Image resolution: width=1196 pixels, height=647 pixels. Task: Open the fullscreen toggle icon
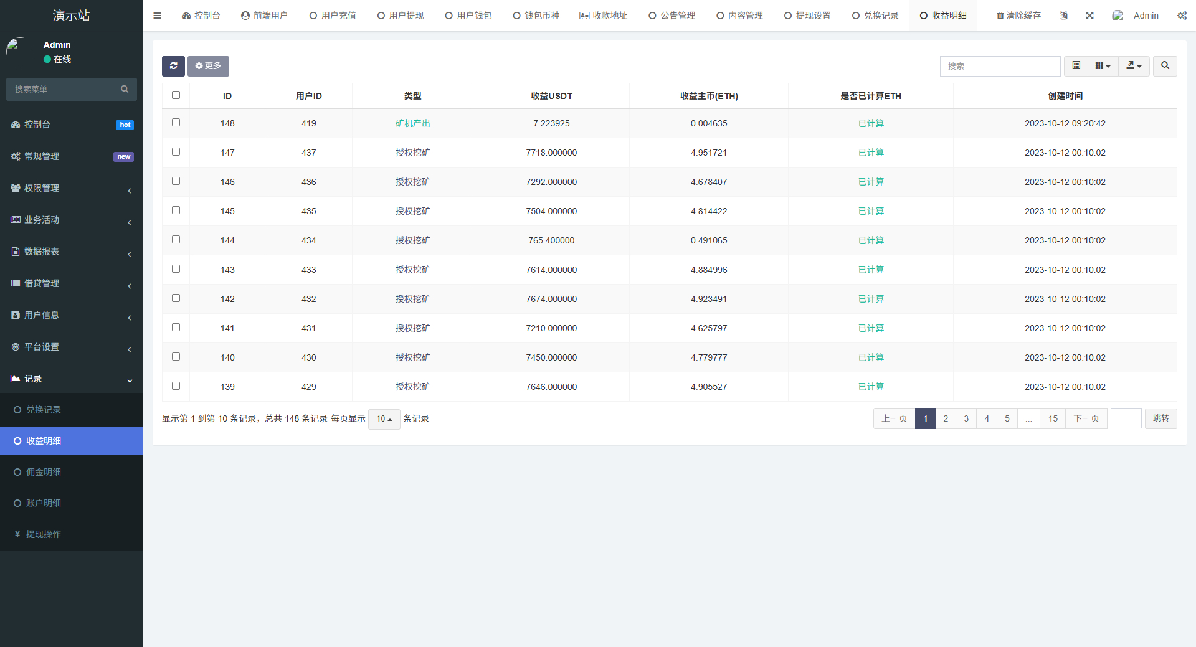click(1089, 16)
